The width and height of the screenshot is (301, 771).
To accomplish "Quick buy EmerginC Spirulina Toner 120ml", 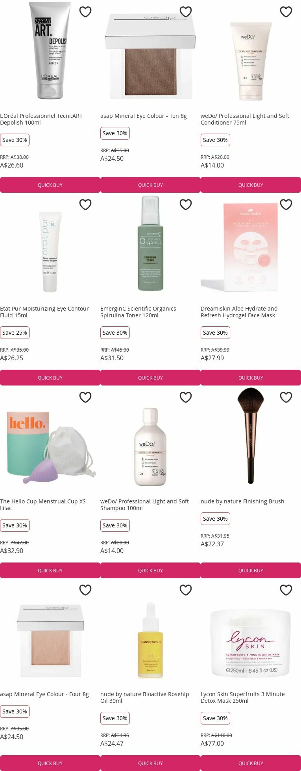I will [150, 378].
